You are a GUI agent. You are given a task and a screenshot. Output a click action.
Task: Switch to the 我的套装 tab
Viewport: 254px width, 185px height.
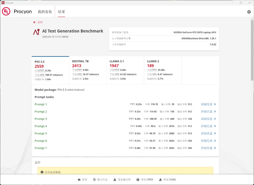click(x=45, y=12)
